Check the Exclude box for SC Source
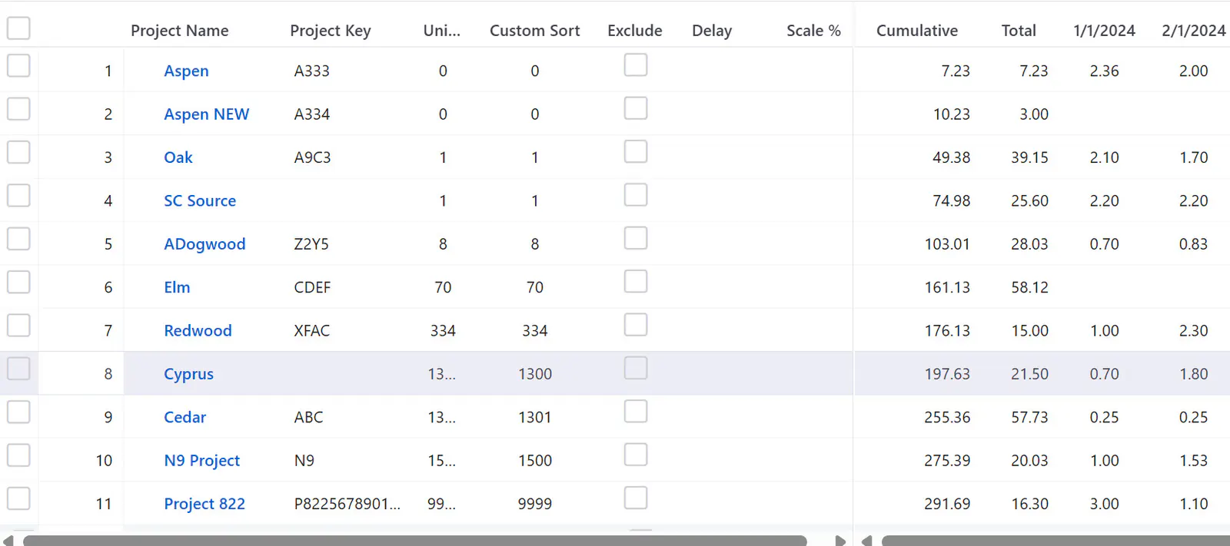Screen dimensions: 1230x546 click(636, 195)
